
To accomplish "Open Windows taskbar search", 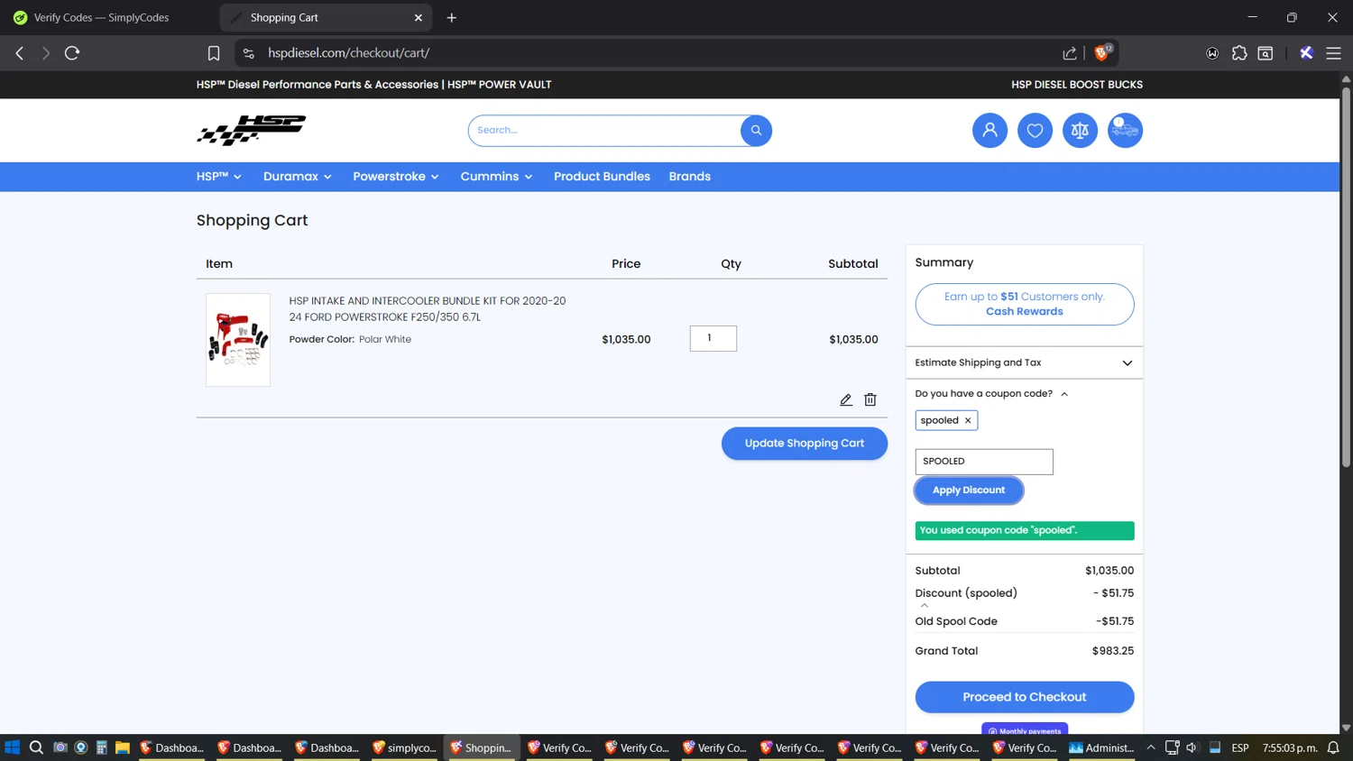I will click(x=36, y=747).
